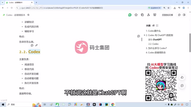Image resolution: width=191 pixels, height=107 pixels.
Task: Start presentation mode with the play screen icon
Action: (x=155, y=15)
